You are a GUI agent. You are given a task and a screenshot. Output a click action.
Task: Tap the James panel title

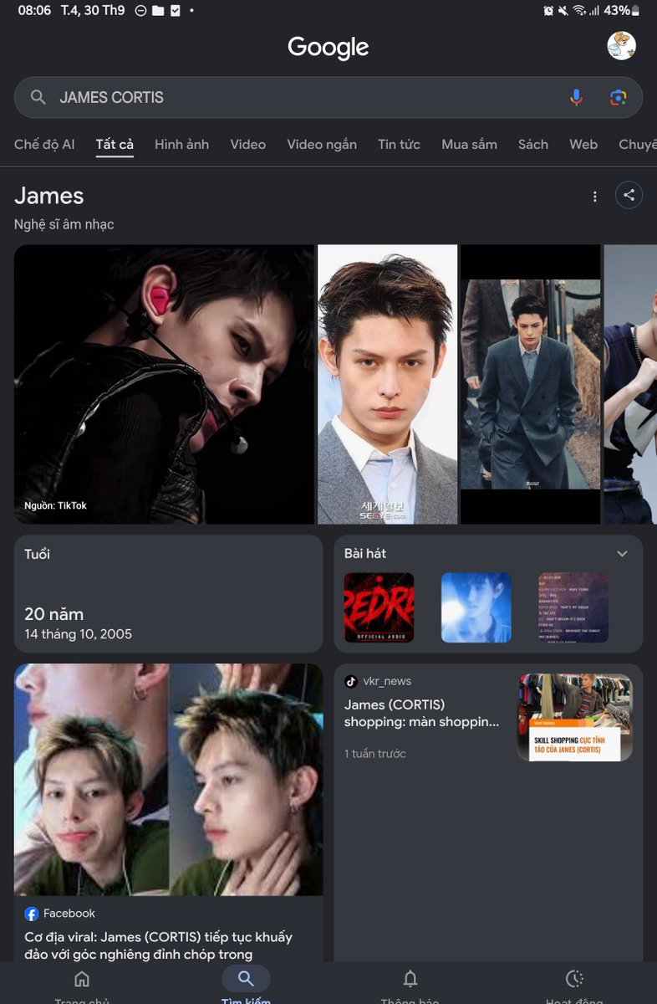tap(49, 196)
